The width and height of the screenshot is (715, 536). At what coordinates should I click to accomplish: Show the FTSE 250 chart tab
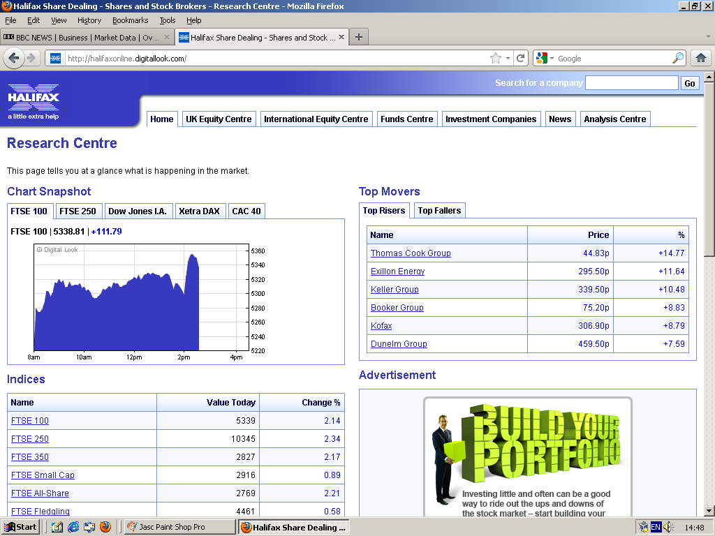pos(78,211)
